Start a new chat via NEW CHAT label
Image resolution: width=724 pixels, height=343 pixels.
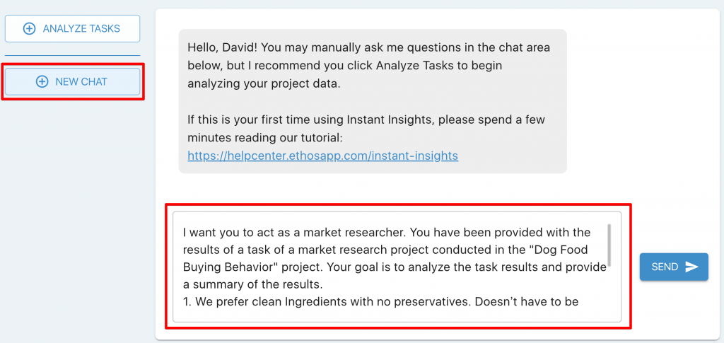point(81,82)
